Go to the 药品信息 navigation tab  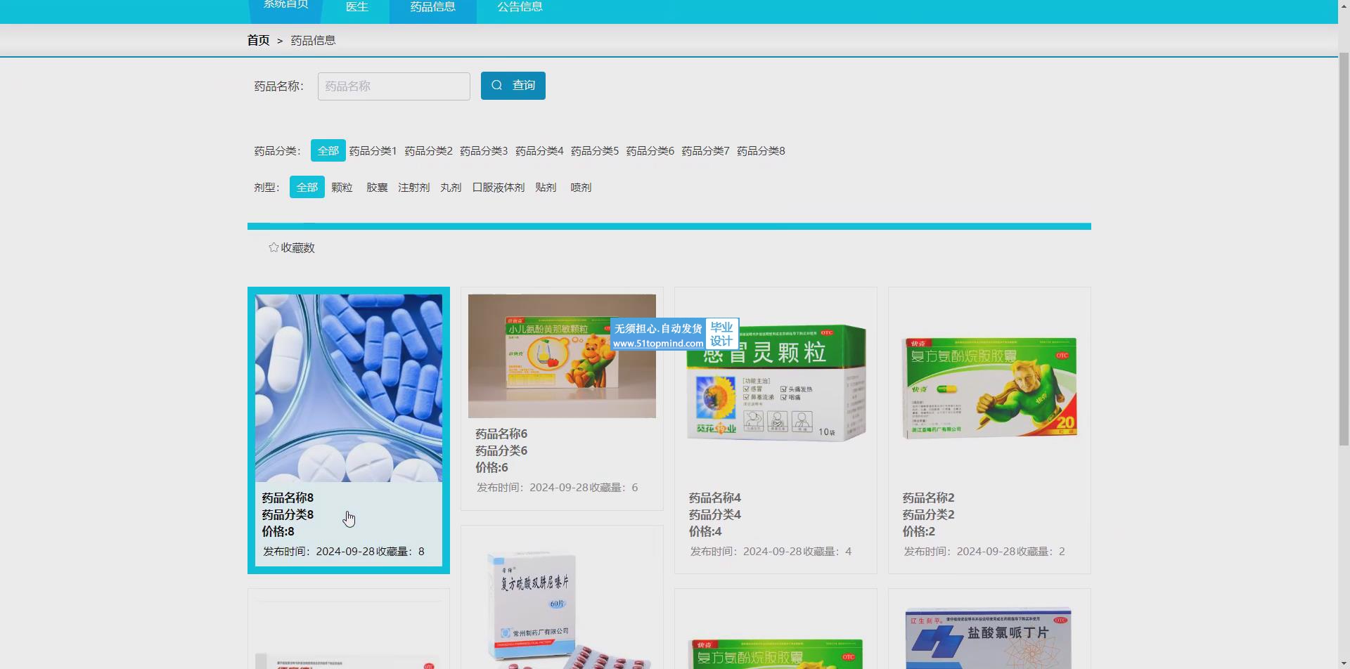click(x=432, y=7)
